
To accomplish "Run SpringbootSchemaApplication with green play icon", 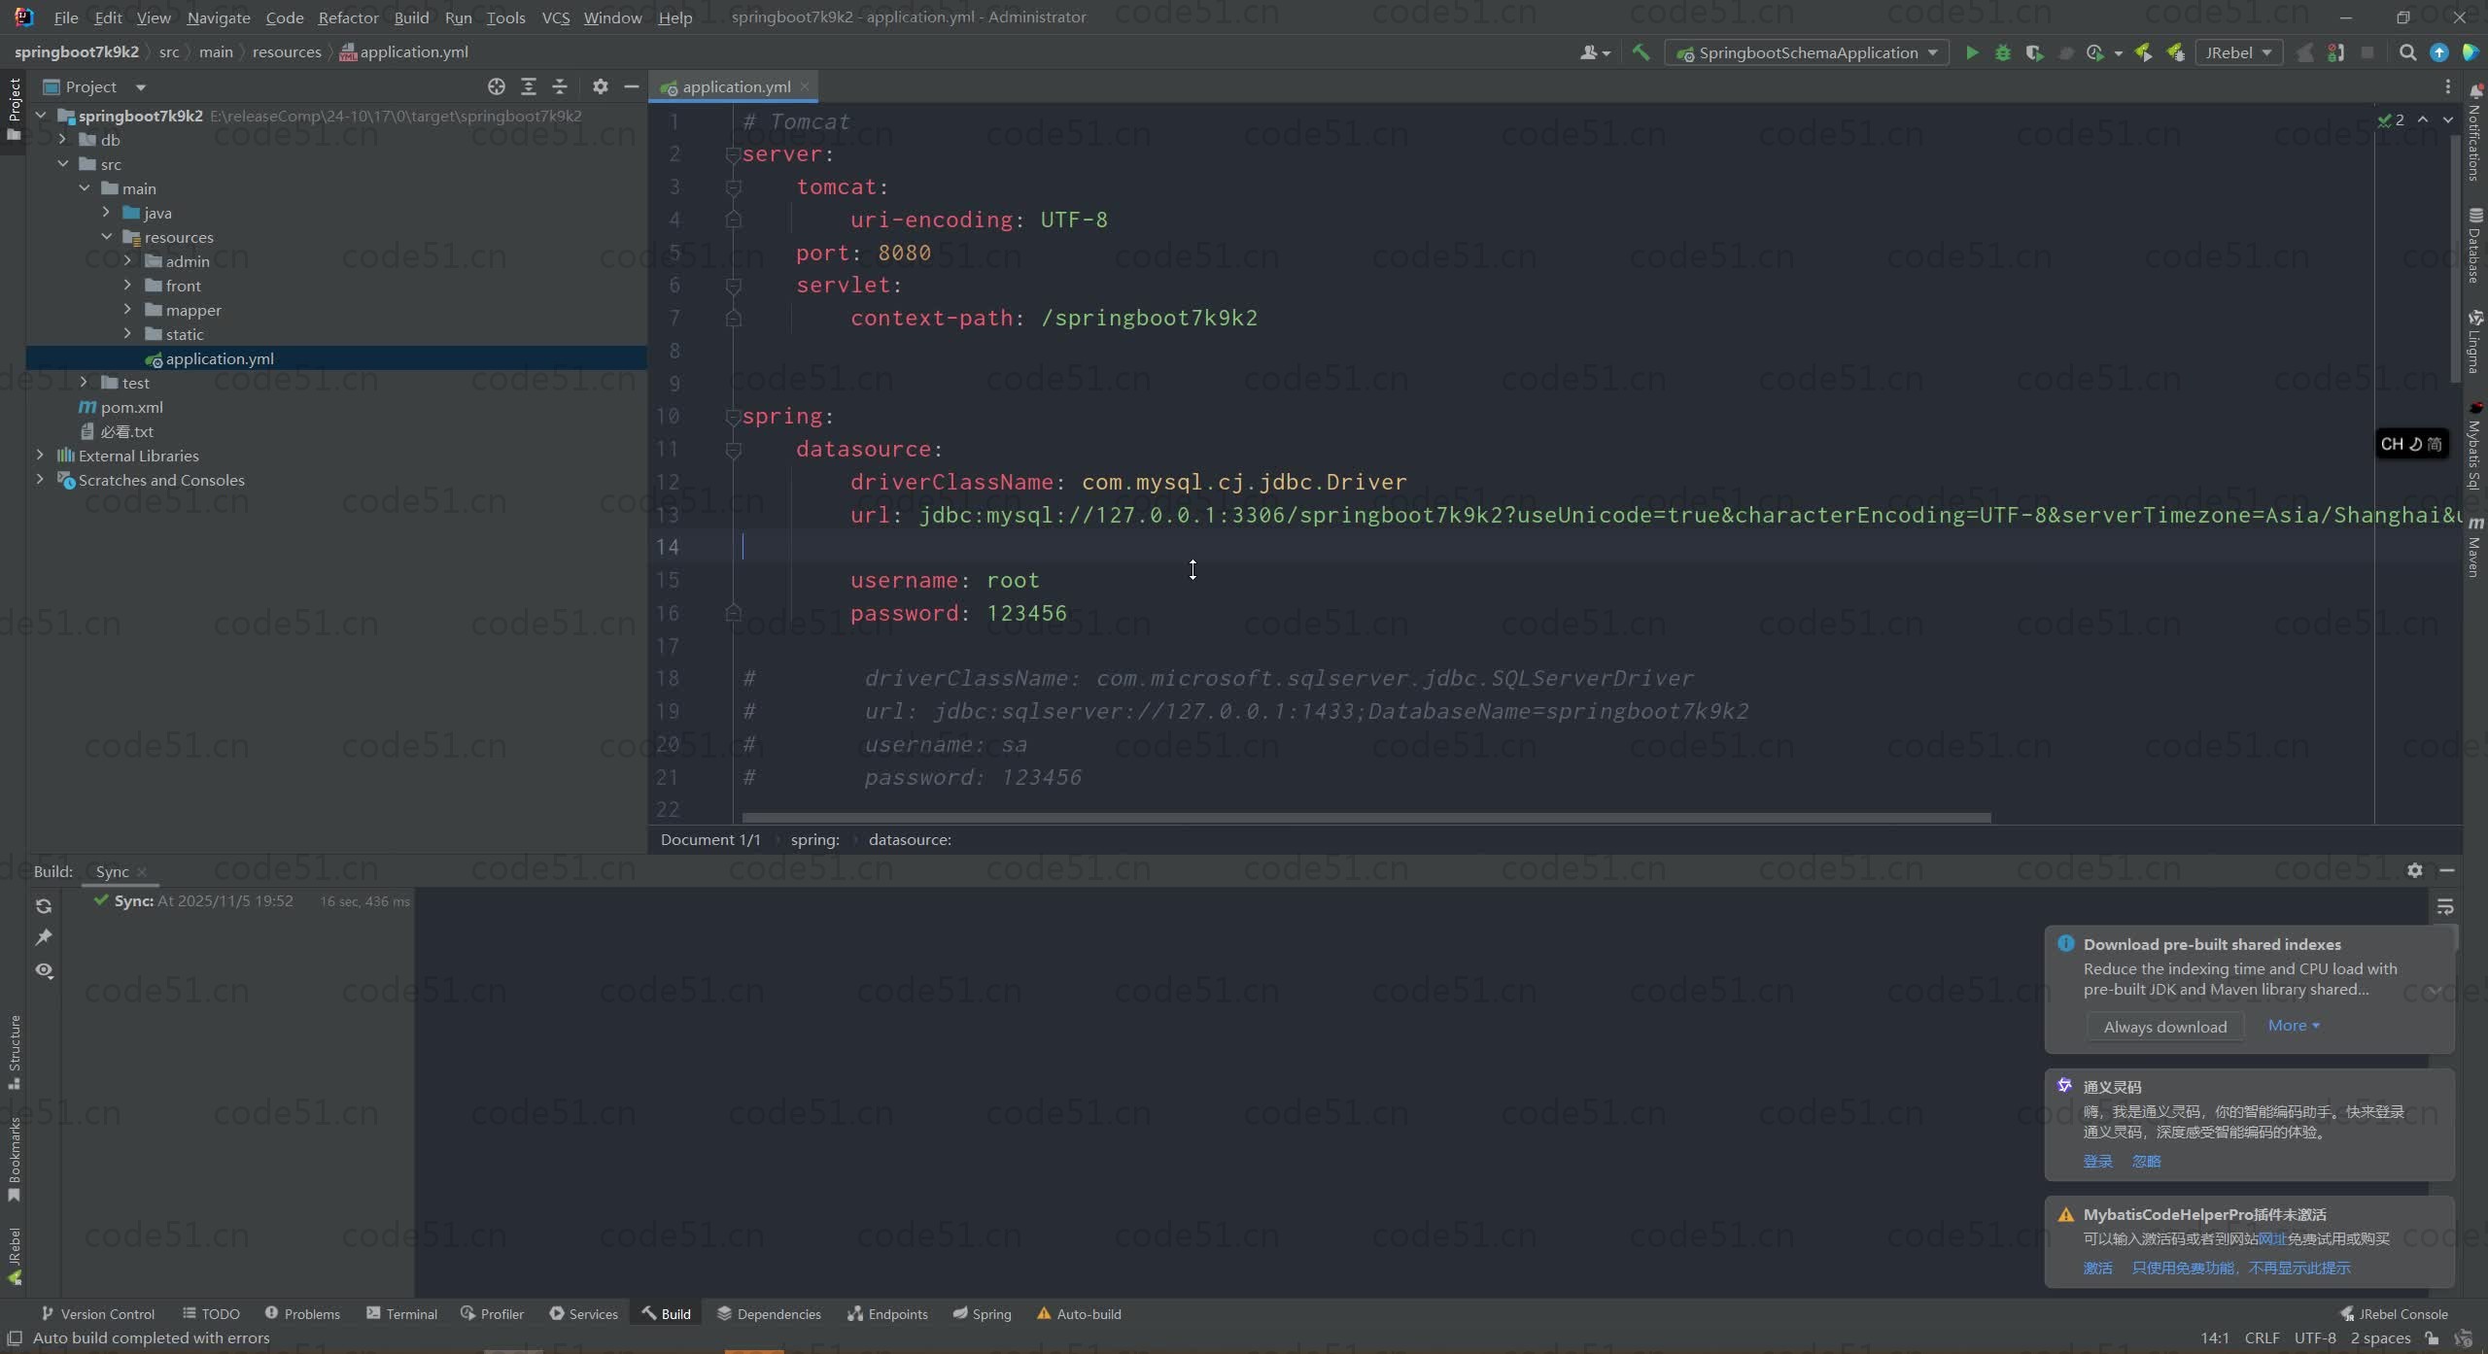I will (x=1971, y=52).
